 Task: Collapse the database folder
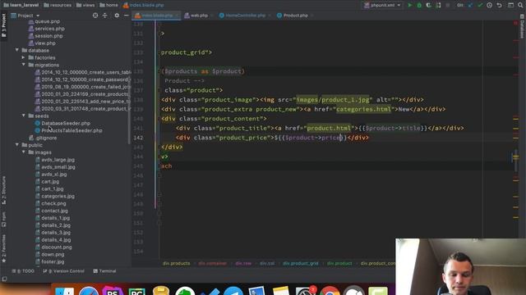pyautogui.click(x=16, y=50)
